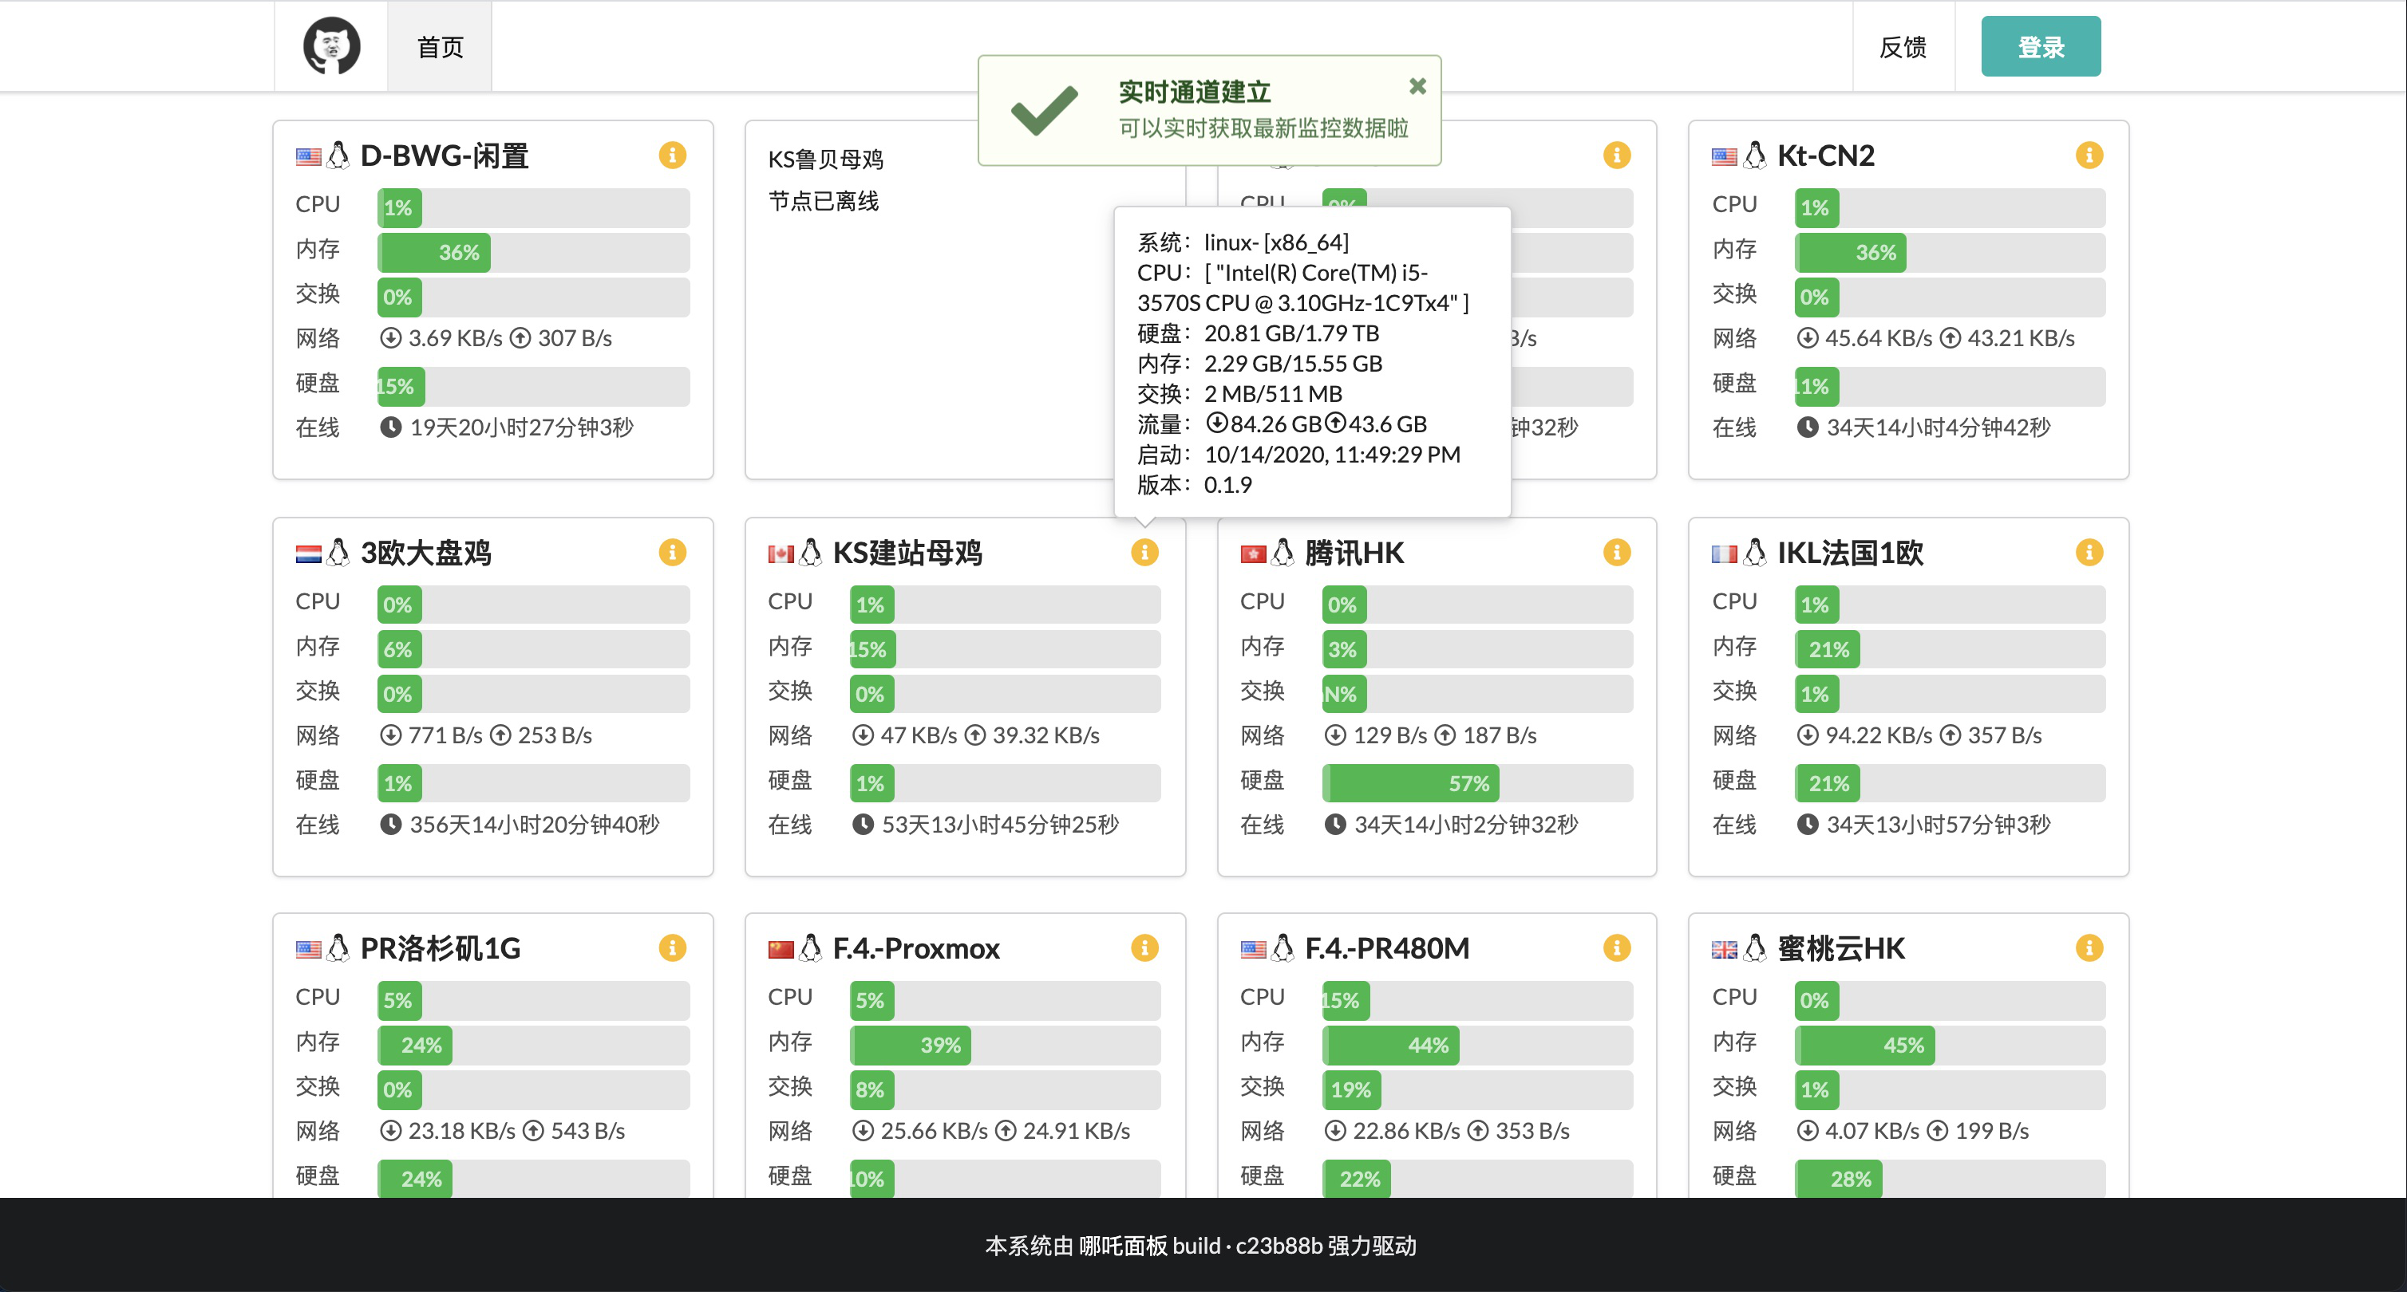Click the info icon on IKL法国1欧 card
Image resolution: width=2407 pixels, height=1292 pixels.
pyautogui.click(x=2091, y=552)
